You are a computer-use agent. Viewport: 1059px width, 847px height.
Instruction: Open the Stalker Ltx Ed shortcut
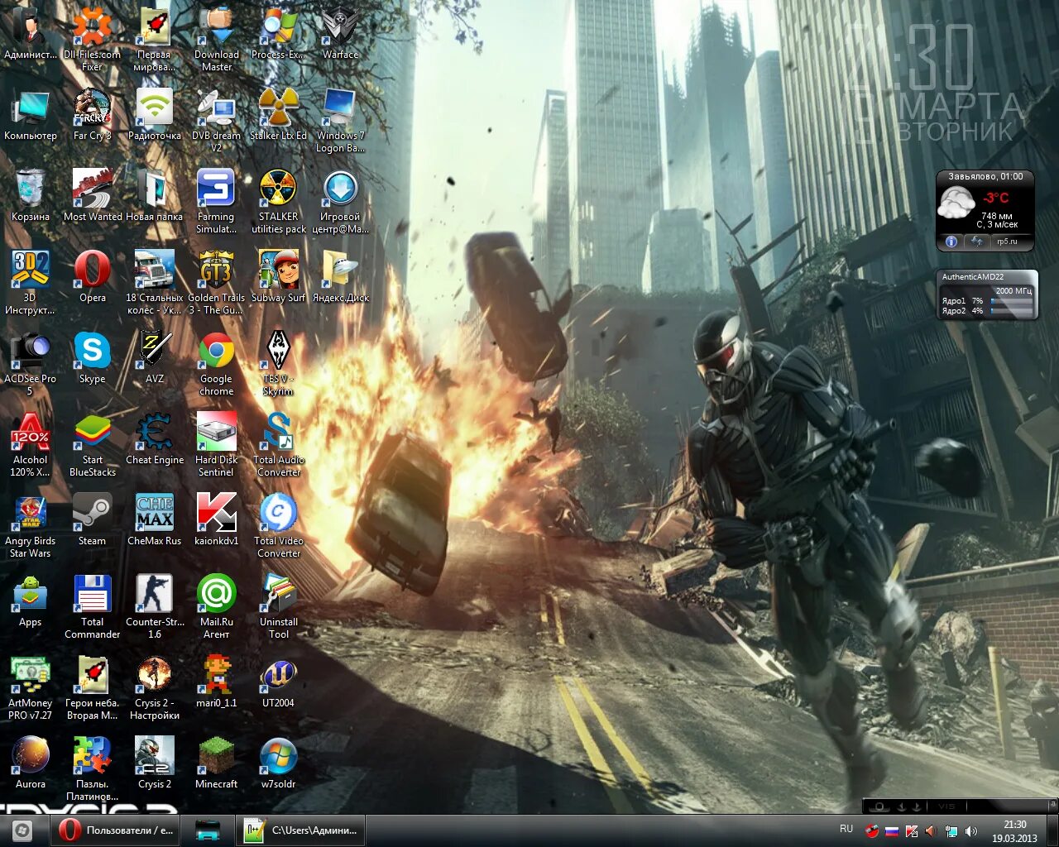(279, 114)
